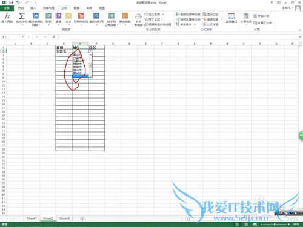Viewport: 303px width, 227px height.
Task: Click Create from Selection
Action: point(158,24)
